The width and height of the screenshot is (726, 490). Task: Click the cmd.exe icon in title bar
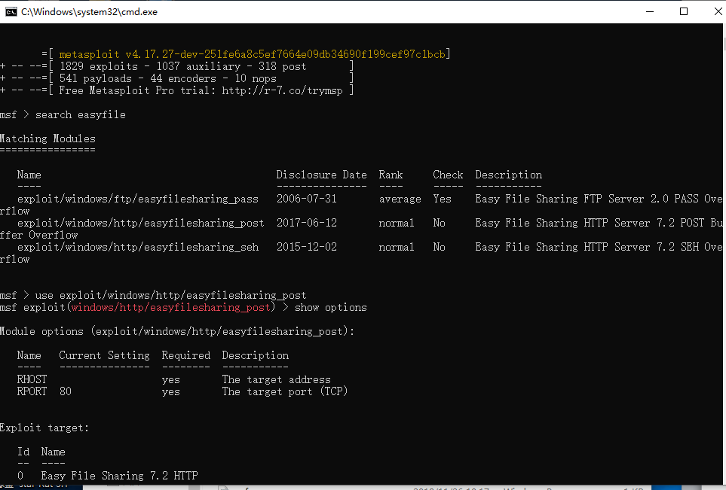coord(11,11)
